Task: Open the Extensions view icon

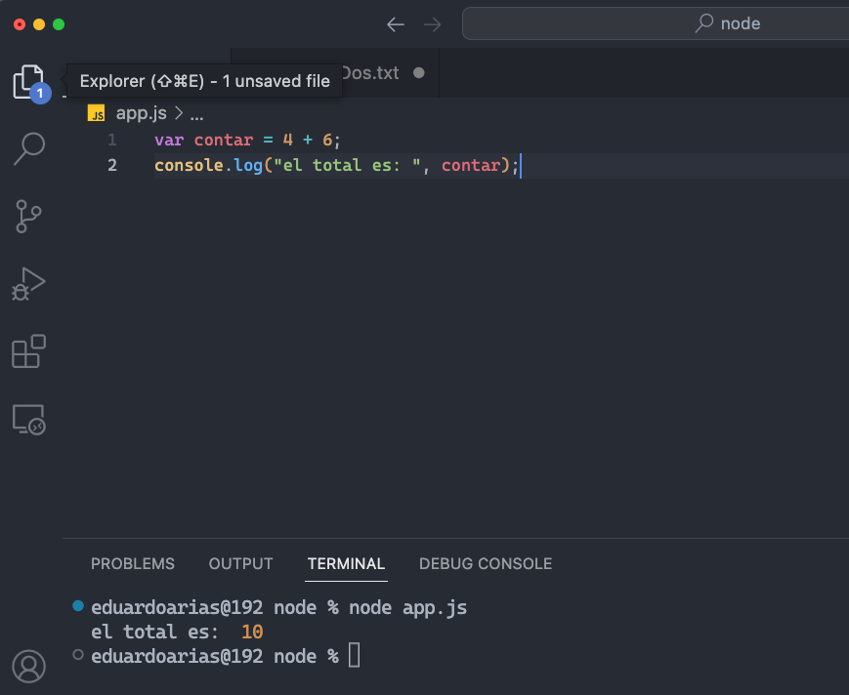Action: coord(28,351)
